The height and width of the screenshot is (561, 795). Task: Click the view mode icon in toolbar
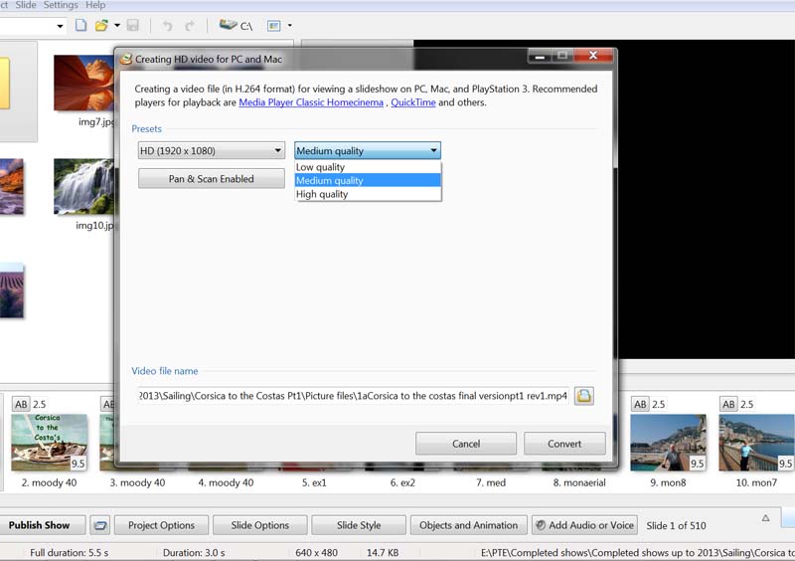[x=274, y=26]
